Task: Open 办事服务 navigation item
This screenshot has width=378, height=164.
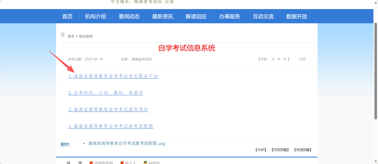Action: (230, 17)
